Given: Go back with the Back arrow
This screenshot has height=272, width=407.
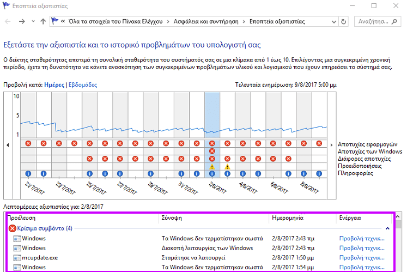Looking at the screenshot, I should [8, 22].
